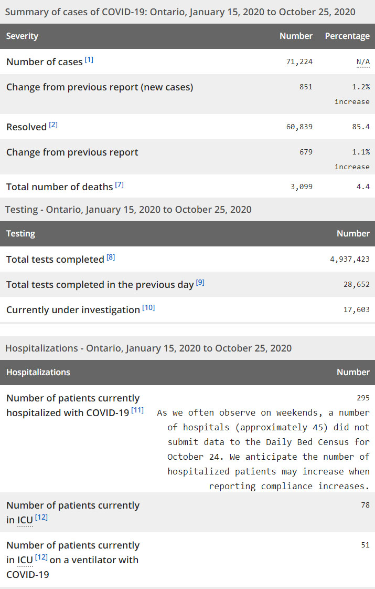Click the total tests value 4,937,423

(349, 259)
